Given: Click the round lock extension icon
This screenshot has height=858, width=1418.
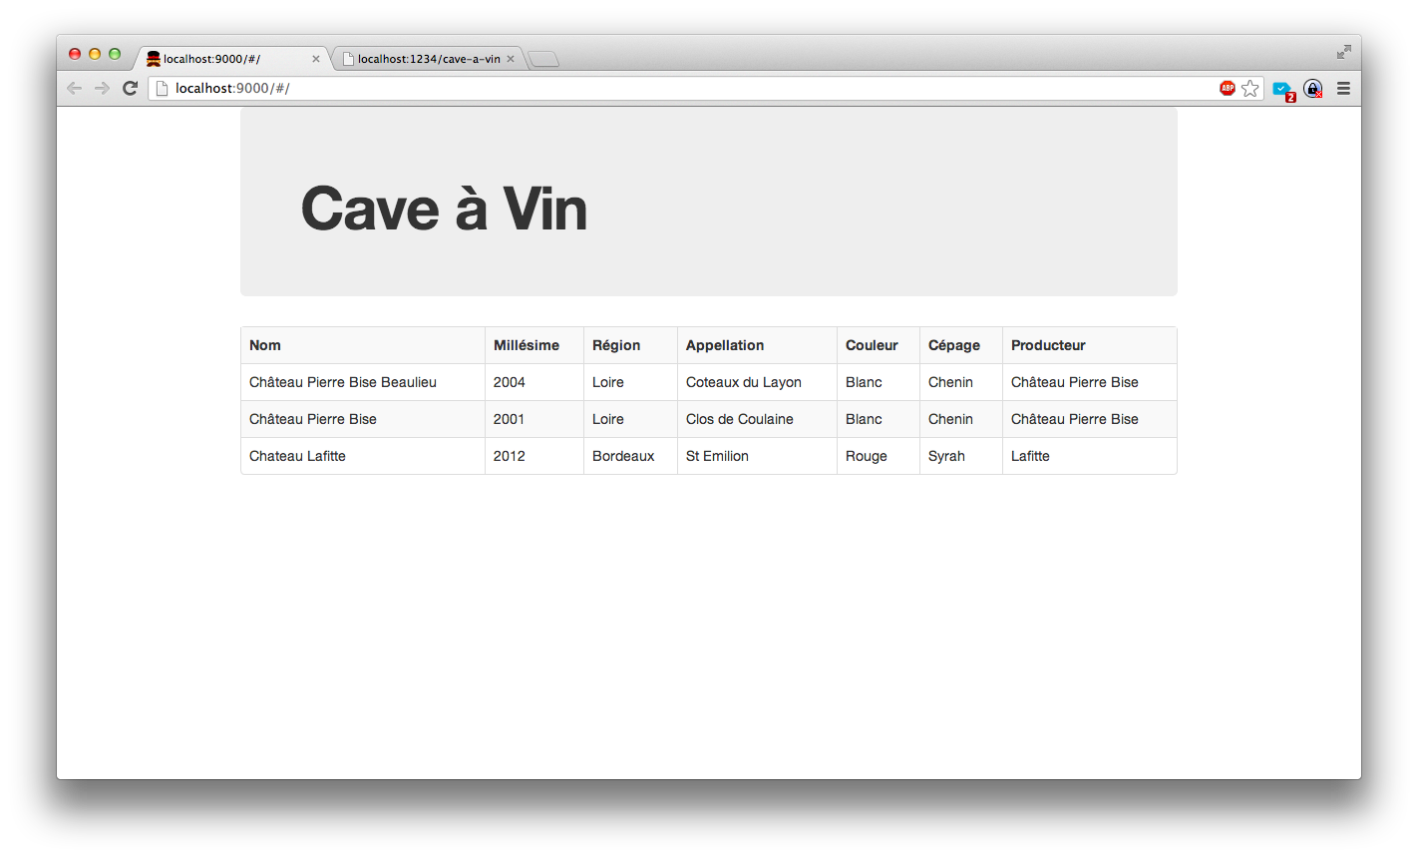Looking at the screenshot, I should tap(1313, 88).
